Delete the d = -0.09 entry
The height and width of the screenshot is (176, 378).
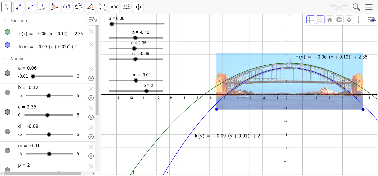pos(91,128)
